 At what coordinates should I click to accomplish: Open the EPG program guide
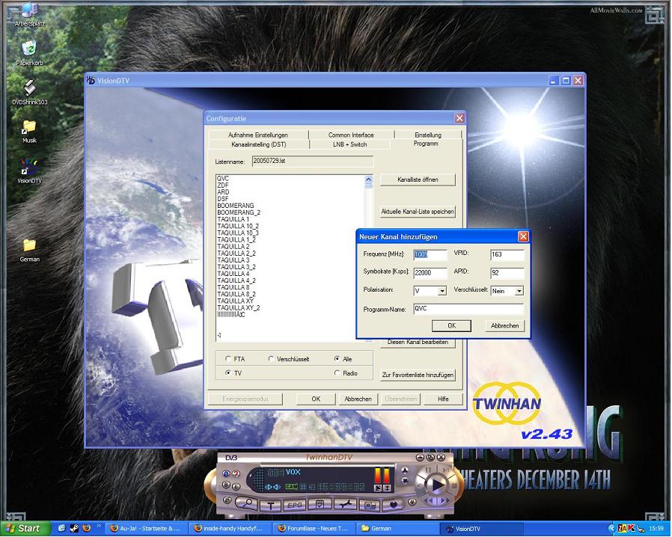[295, 505]
